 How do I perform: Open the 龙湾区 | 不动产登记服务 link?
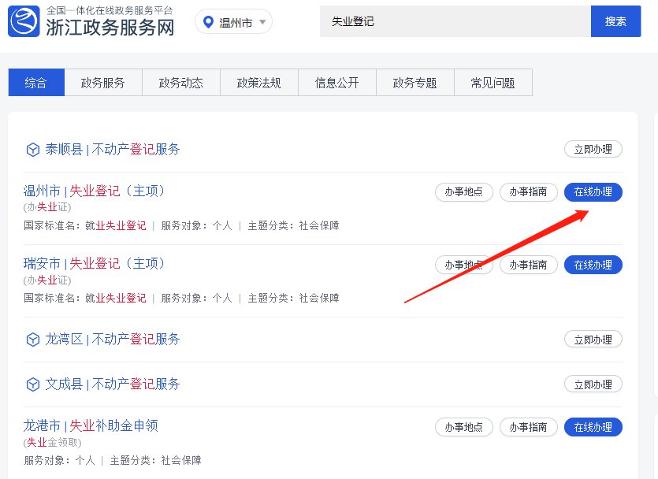coord(113,340)
